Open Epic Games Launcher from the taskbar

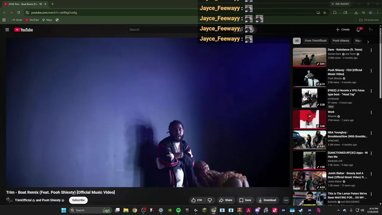pos(187,210)
